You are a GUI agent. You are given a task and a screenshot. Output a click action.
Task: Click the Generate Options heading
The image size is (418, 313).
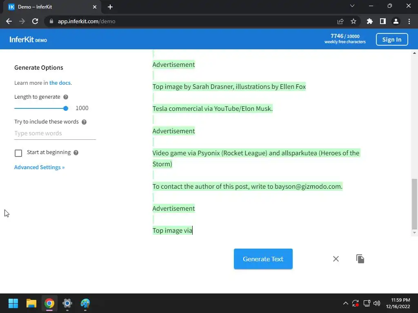click(x=39, y=68)
